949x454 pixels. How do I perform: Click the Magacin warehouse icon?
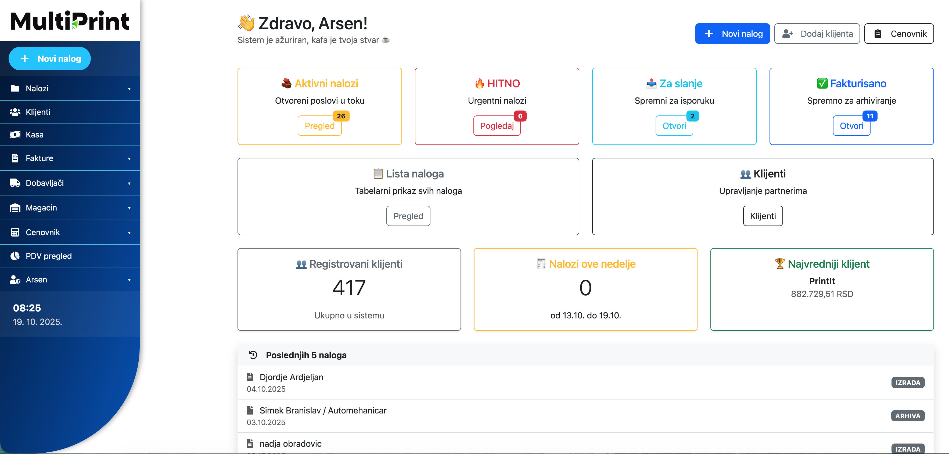[x=15, y=208]
